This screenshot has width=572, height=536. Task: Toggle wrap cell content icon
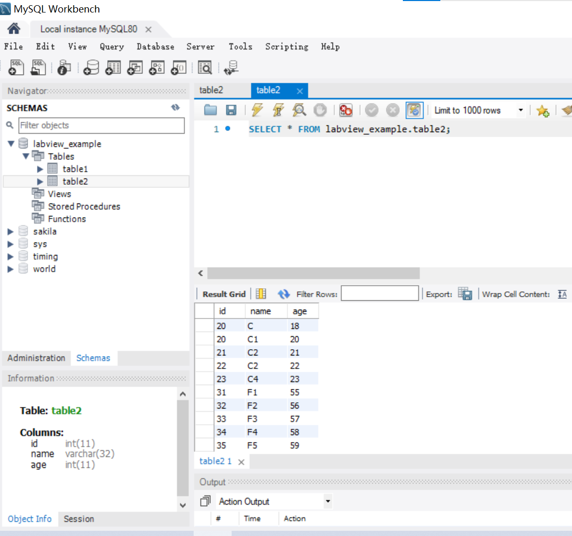pyautogui.click(x=562, y=294)
